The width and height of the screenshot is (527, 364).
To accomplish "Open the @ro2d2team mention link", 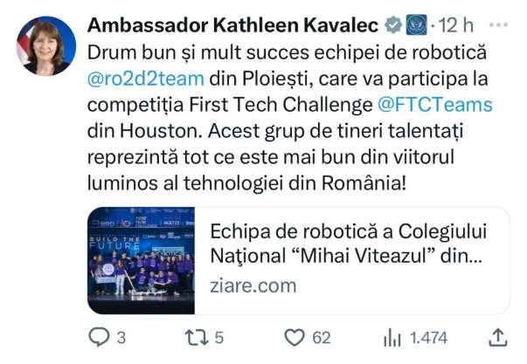I will coord(146,79).
